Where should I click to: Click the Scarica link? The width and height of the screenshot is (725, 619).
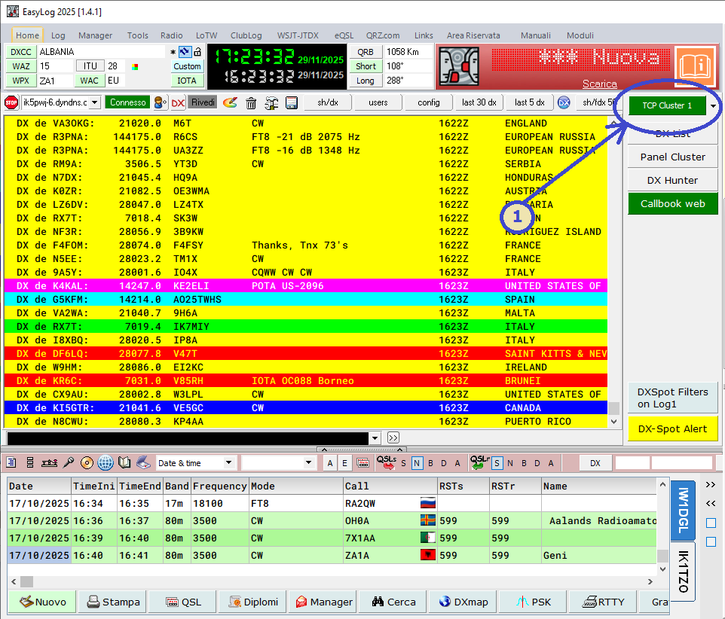coord(599,84)
